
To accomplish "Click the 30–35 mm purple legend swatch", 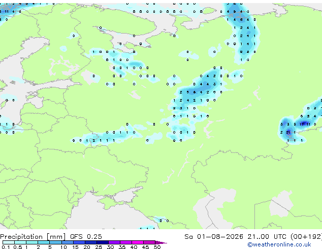I will click(114, 242).
